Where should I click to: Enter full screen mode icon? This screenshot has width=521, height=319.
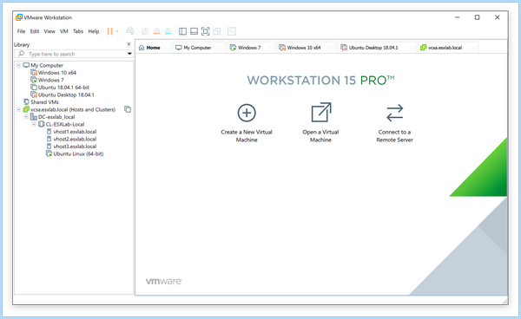(x=205, y=31)
